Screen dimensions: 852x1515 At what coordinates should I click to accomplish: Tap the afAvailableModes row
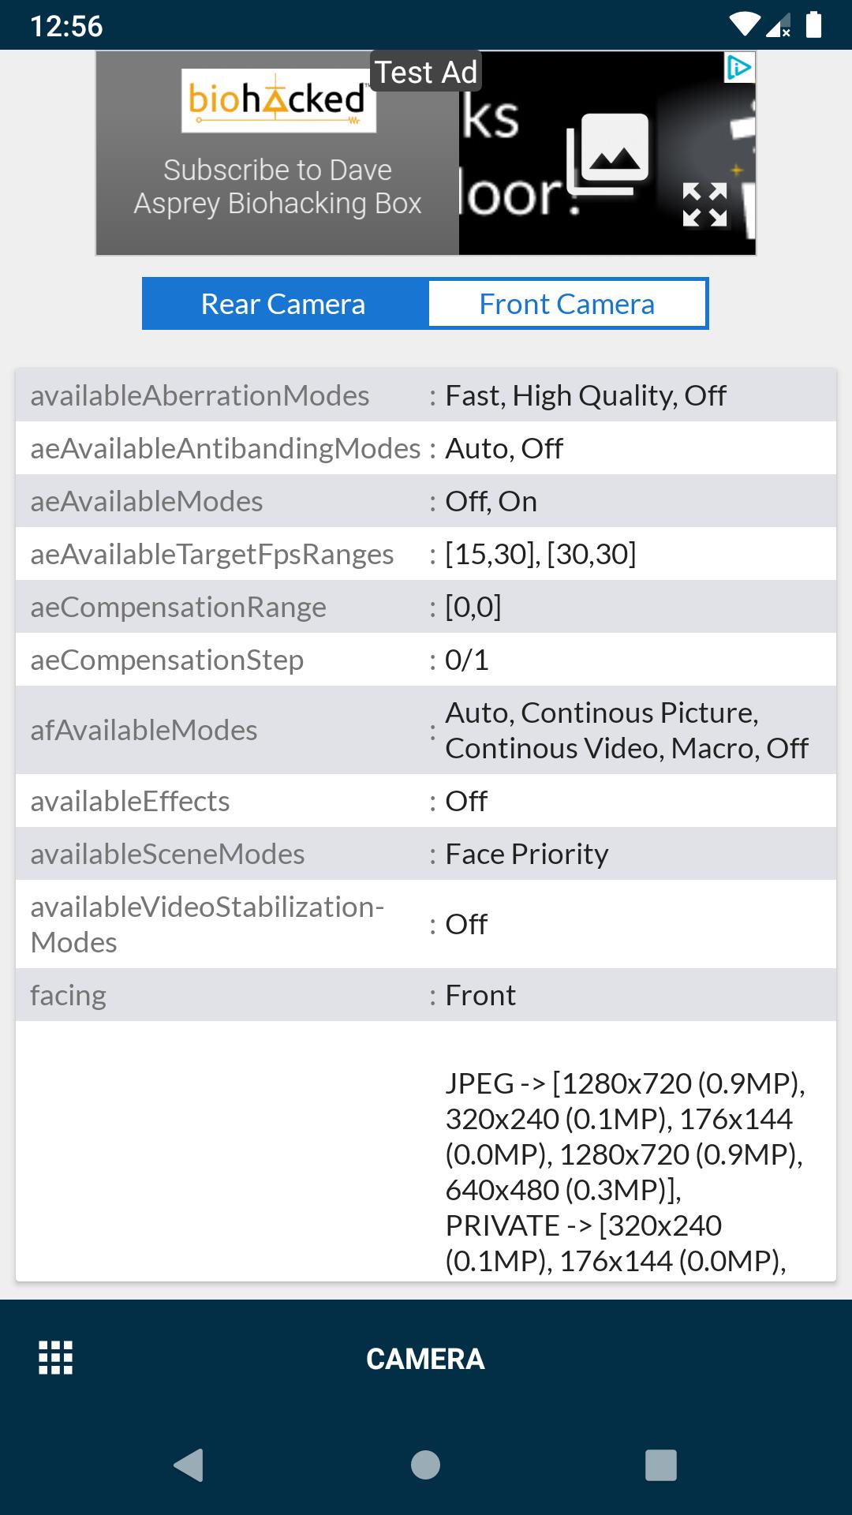point(426,730)
